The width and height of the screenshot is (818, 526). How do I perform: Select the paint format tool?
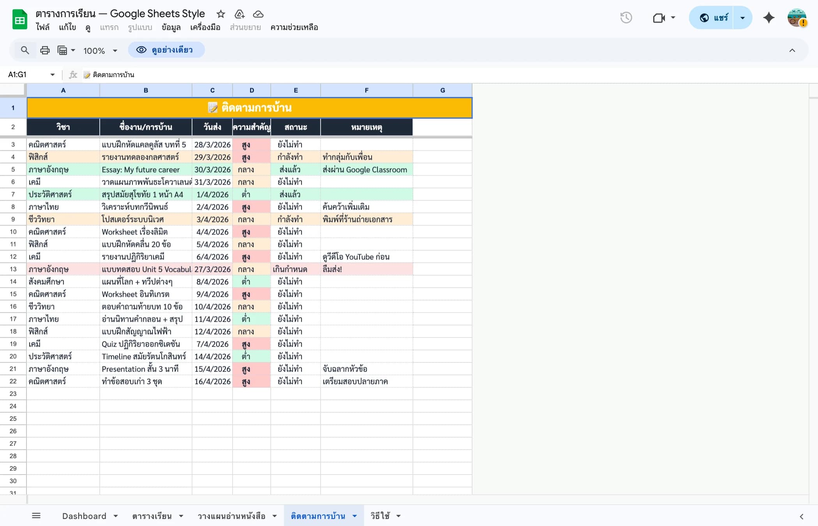63,50
